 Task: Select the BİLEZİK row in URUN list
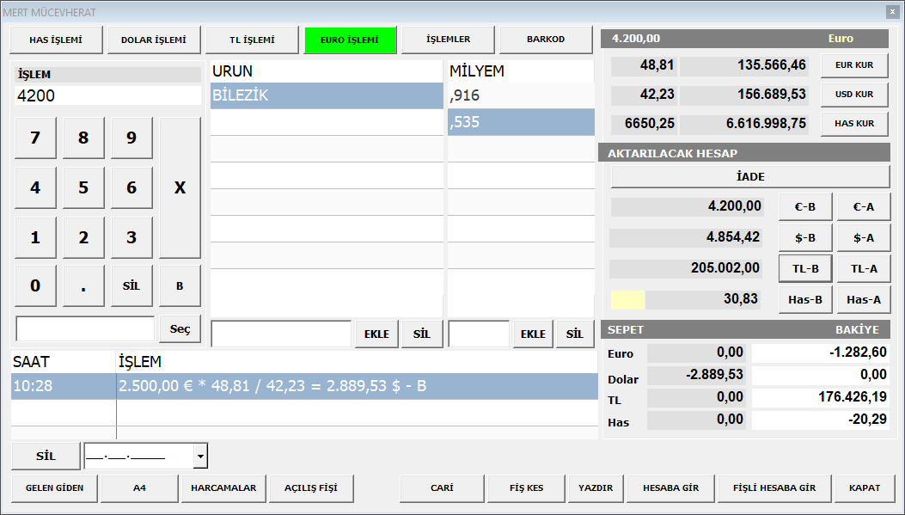pyautogui.click(x=326, y=95)
